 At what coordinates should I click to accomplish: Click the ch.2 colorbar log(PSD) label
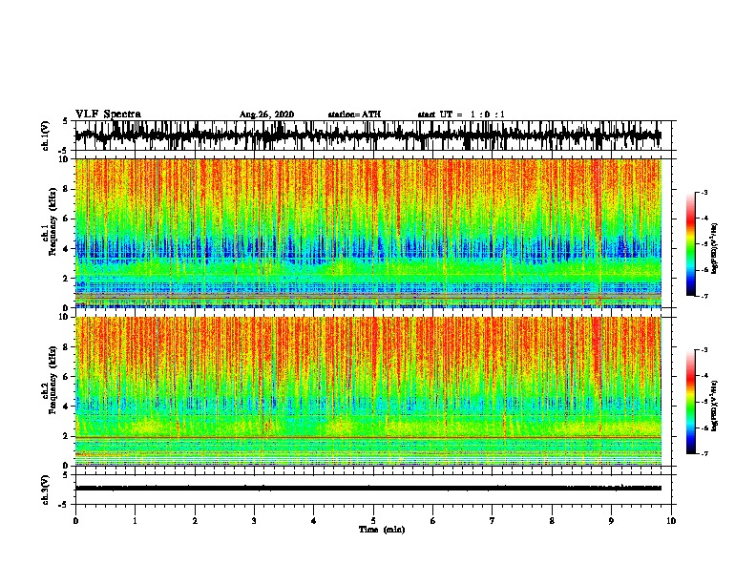pos(714,406)
